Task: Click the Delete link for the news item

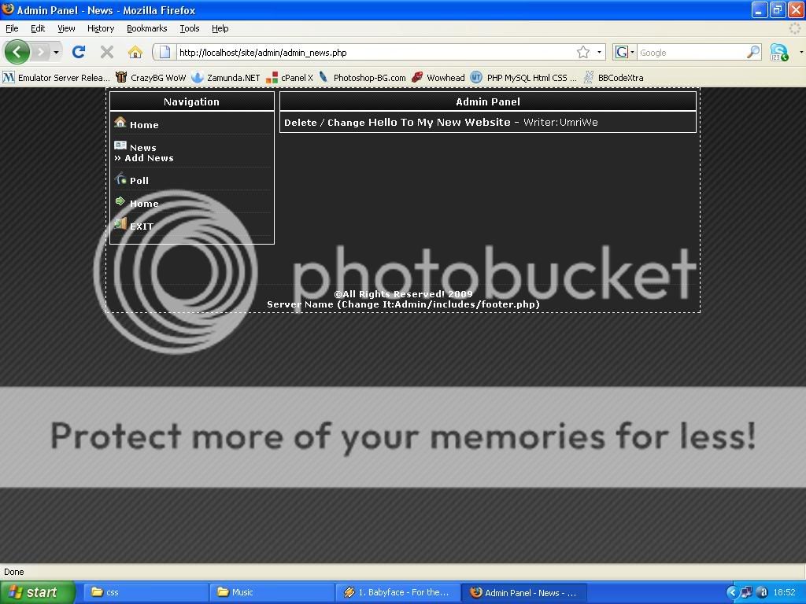Action: pyautogui.click(x=300, y=123)
